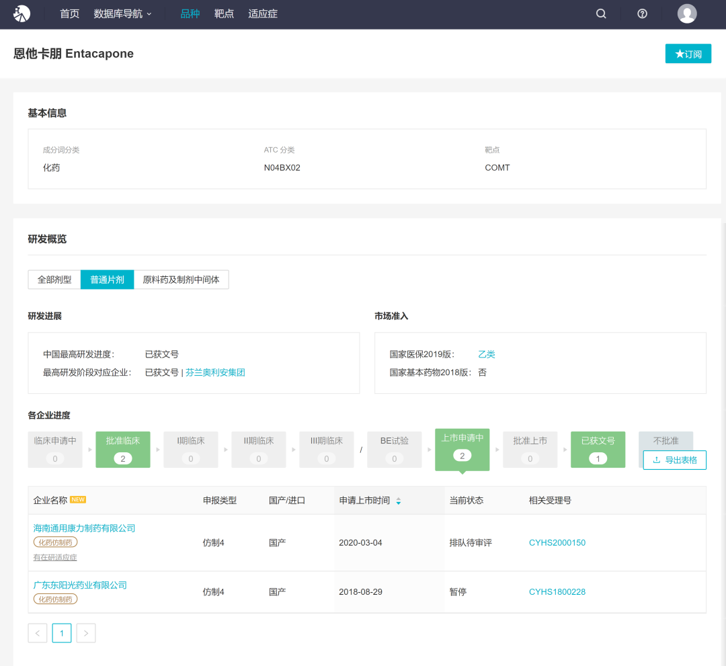
Task: Click the NEW badge beside 企业名称
Action: pyautogui.click(x=78, y=500)
